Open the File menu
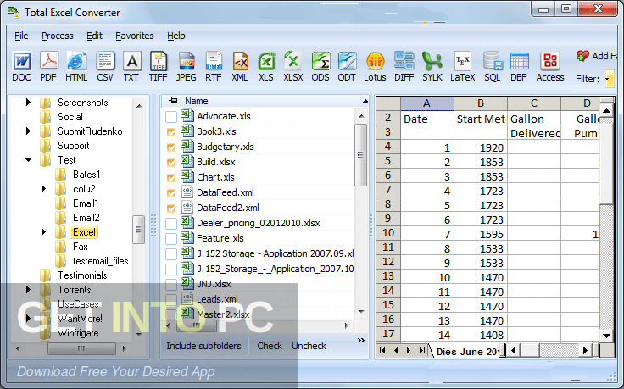The height and width of the screenshot is (389, 624). (21, 36)
